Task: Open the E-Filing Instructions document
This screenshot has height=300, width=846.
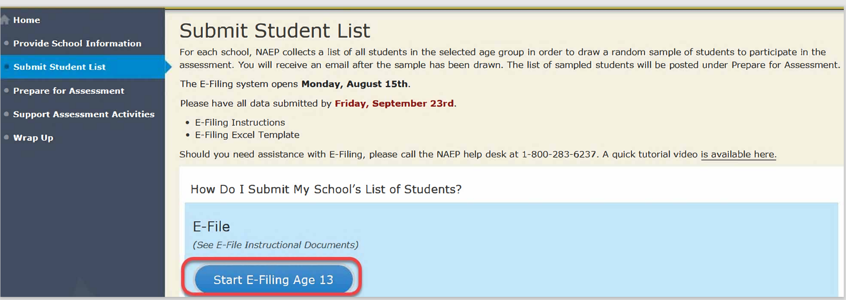Action: 240,123
